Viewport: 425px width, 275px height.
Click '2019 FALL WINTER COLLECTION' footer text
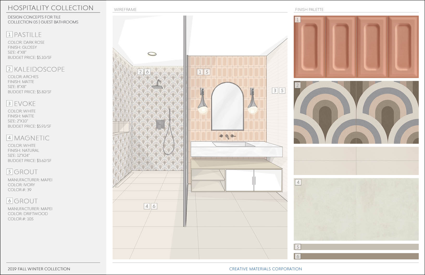pos(39,269)
